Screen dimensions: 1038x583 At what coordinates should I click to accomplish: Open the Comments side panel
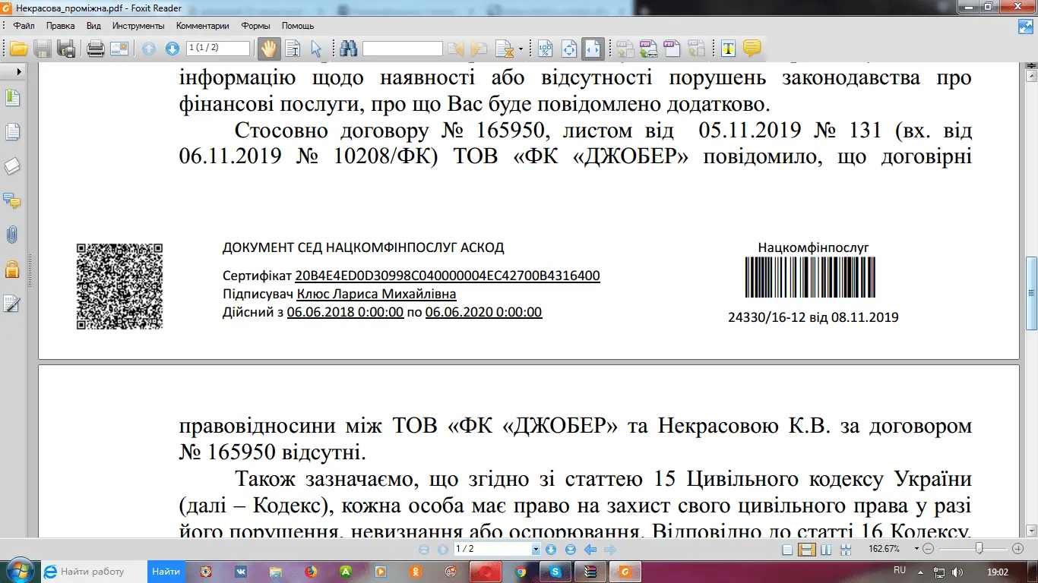click(x=12, y=201)
